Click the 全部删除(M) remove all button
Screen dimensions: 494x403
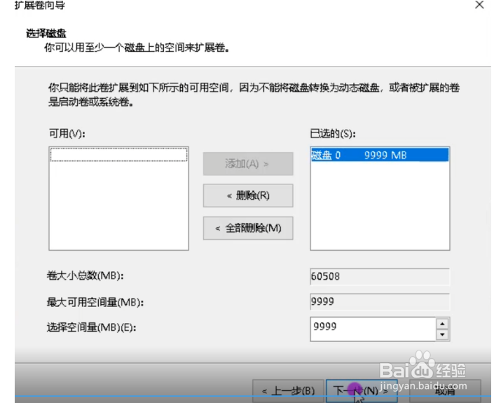point(248,228)
